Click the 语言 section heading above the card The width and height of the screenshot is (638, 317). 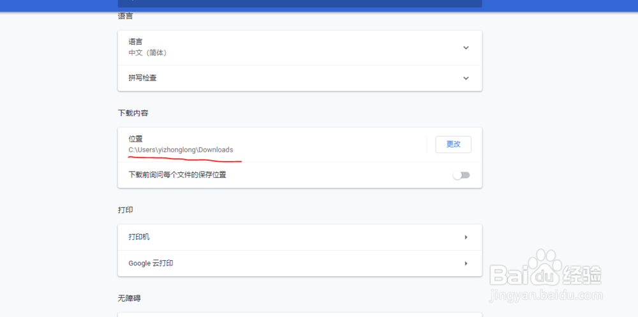tap(125, 15)
